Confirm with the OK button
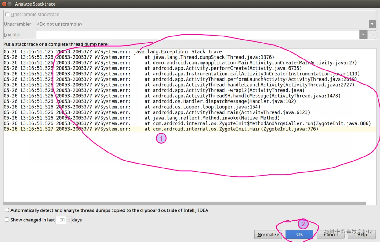380x242 pixels. tap(299, 234)
